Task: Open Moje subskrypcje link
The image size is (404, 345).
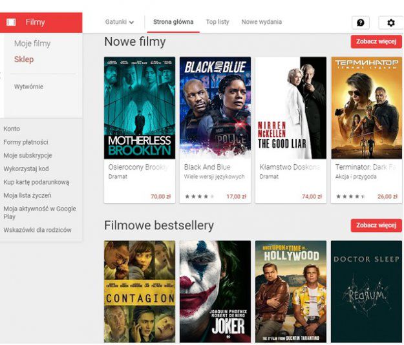Action: [28, 156]
